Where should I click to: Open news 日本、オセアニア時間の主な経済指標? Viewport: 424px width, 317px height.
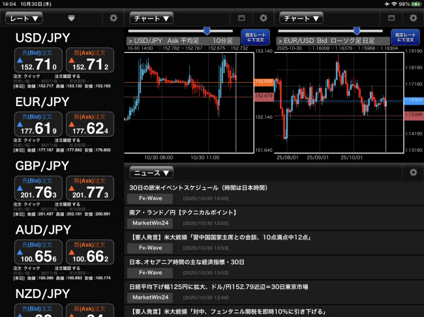click(274, 268)
